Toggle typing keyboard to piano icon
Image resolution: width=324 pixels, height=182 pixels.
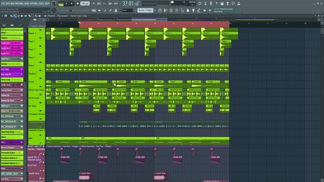94,10
